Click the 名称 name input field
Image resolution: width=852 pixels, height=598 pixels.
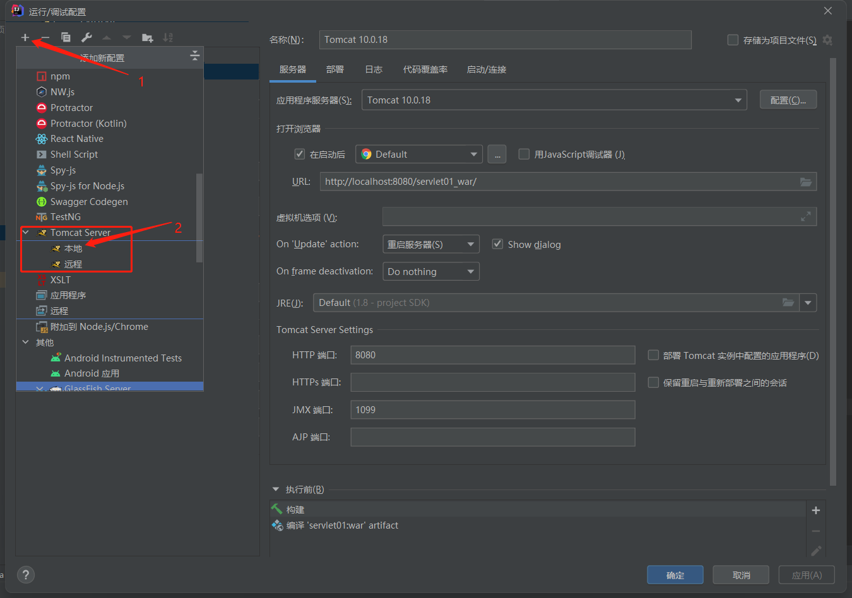tap(506, 40)
